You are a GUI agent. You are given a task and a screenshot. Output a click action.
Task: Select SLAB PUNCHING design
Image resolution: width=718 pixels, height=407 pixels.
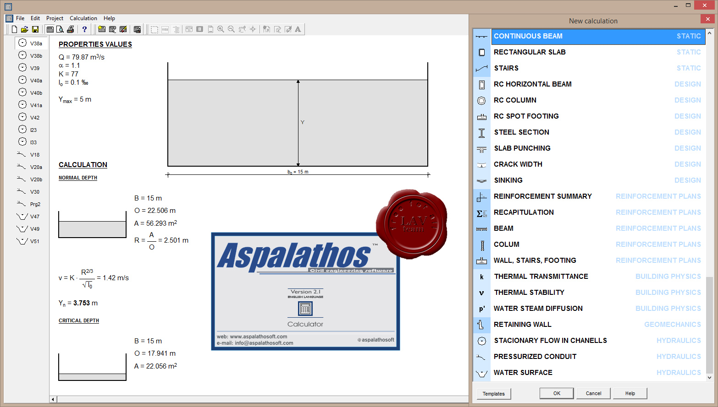pos(589,148)
